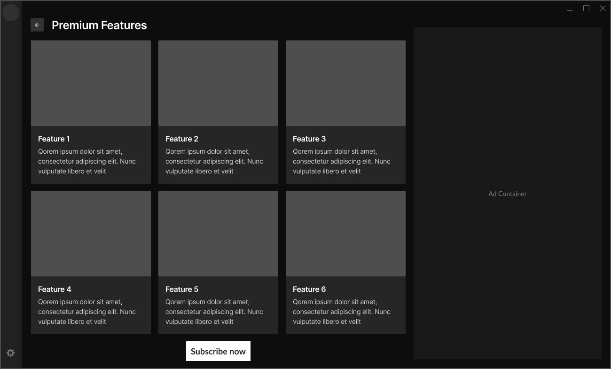Select the Feature 6 image thumbnail

(345, 234)
